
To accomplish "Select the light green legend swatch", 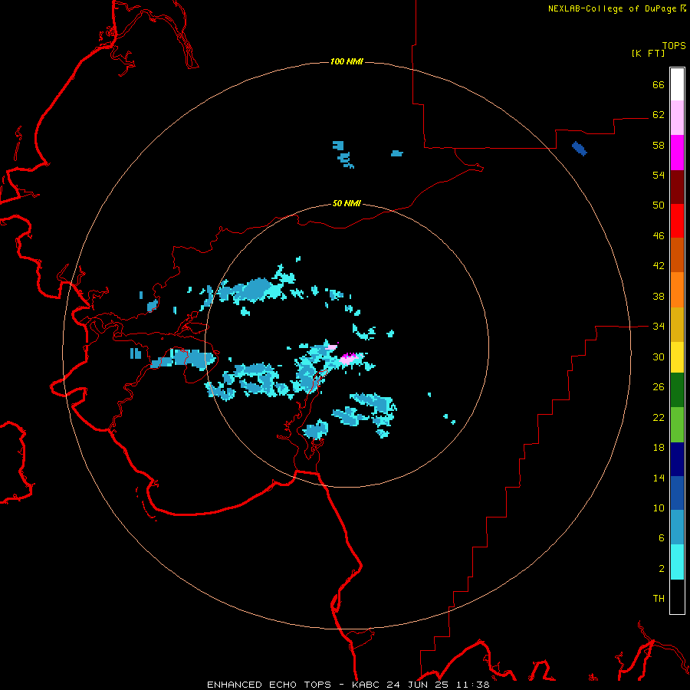I will click(x=677, y=425).
